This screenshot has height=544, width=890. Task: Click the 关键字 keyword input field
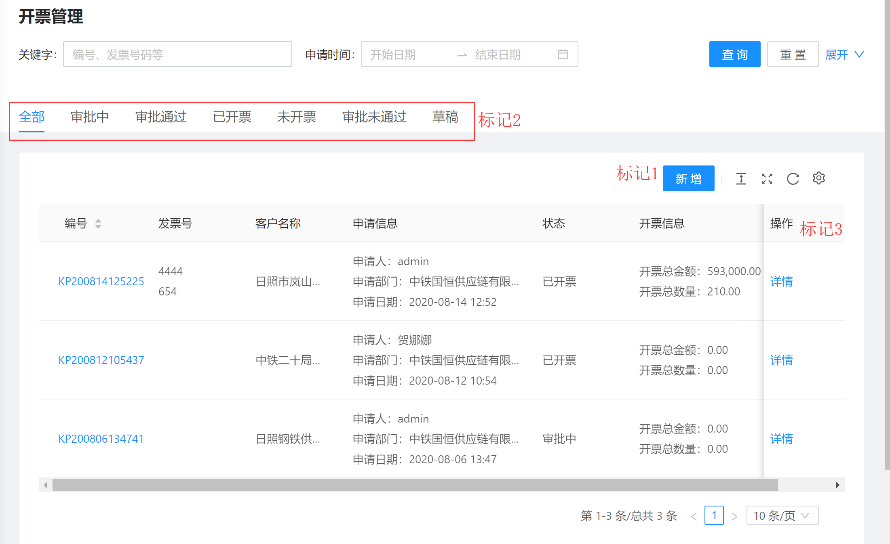coord(177,54)
